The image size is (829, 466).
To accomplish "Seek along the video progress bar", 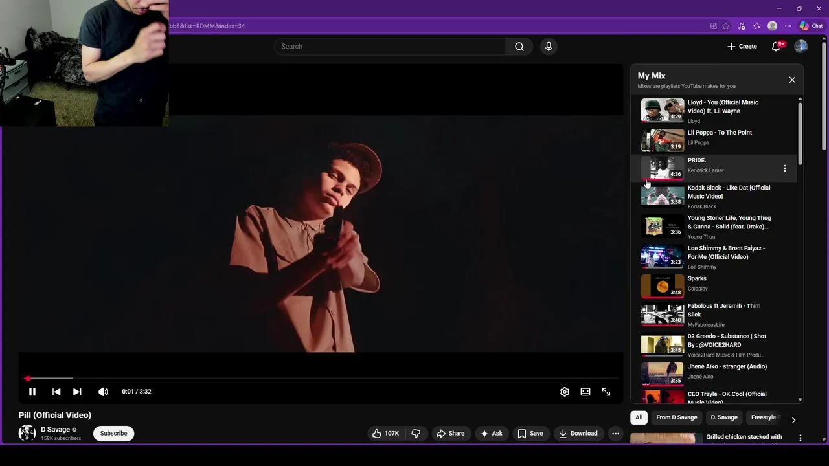I will [x=321, y=379].
